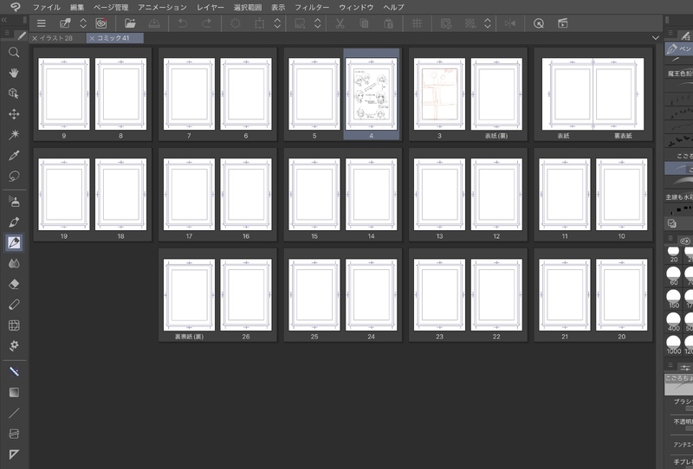Open the ファイル menu
693x469 pixels.
[x=47, y=7]
